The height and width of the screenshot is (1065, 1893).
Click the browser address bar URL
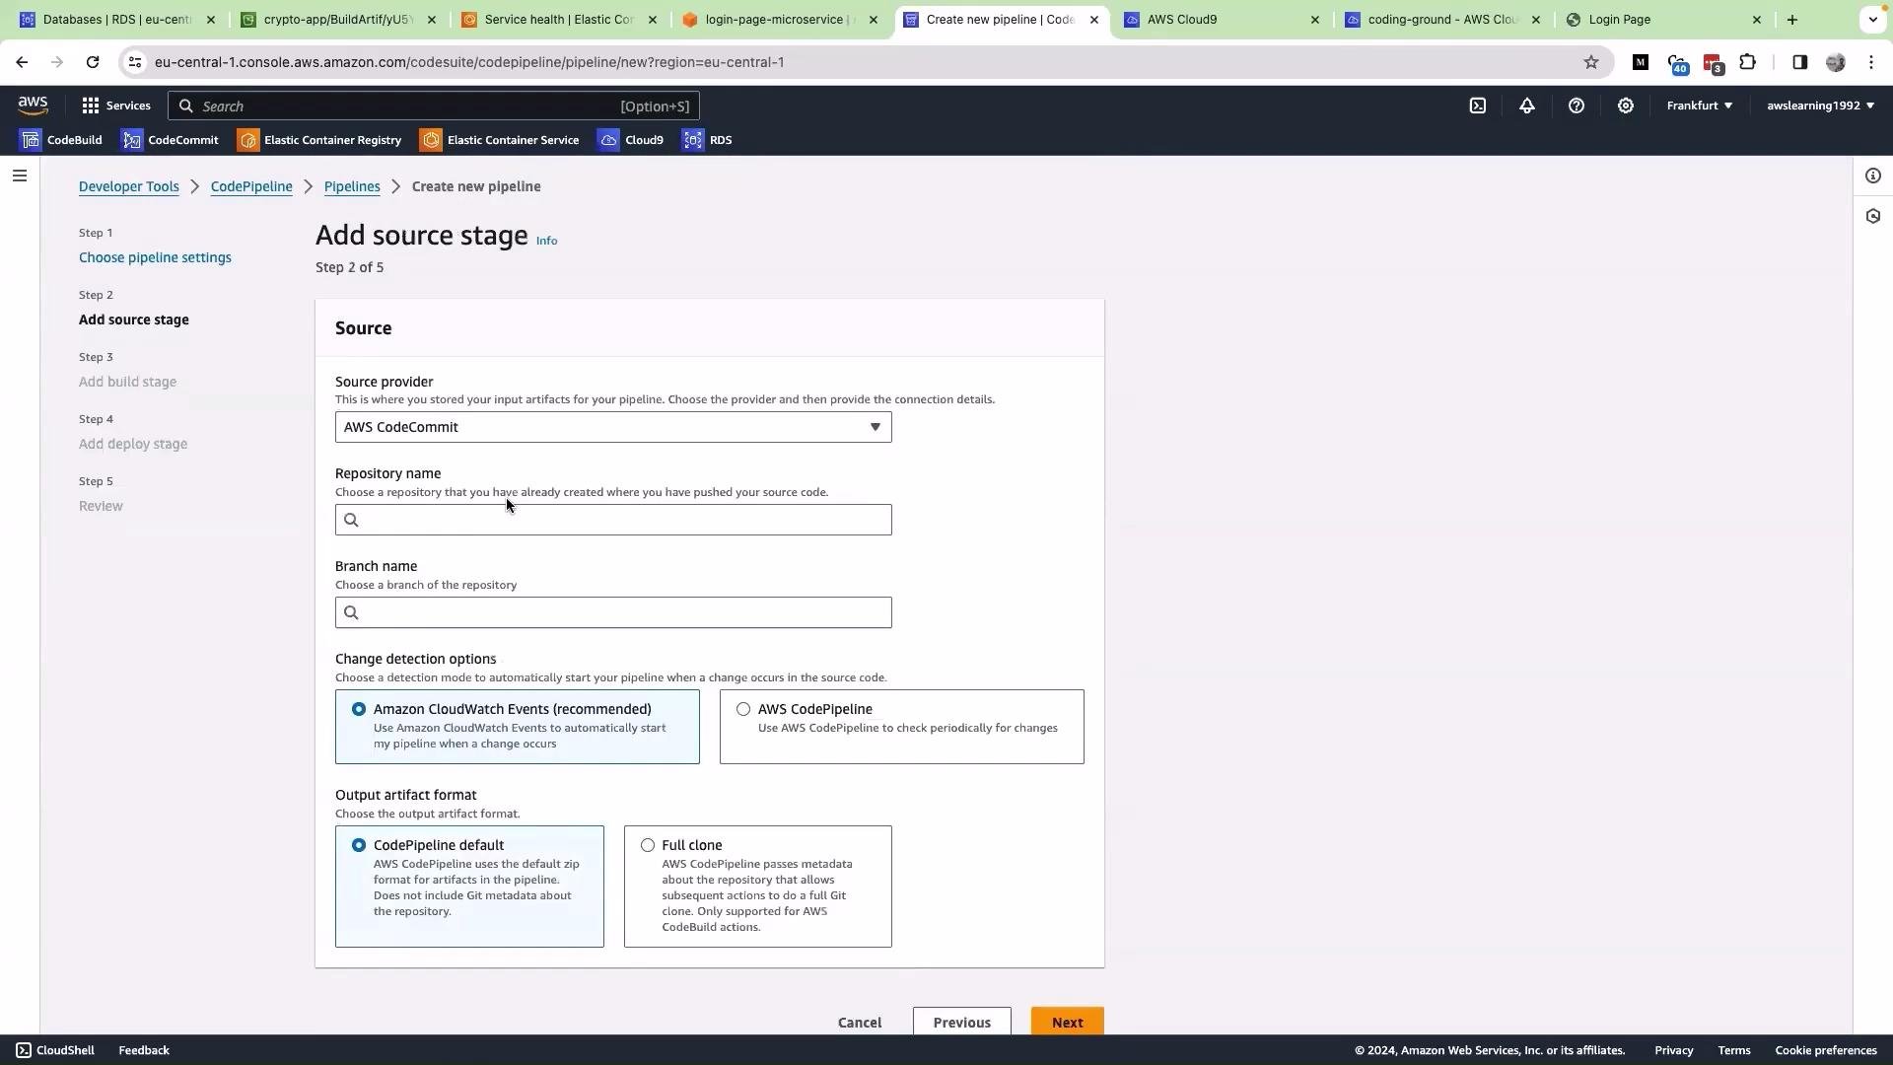coord(469,62)
